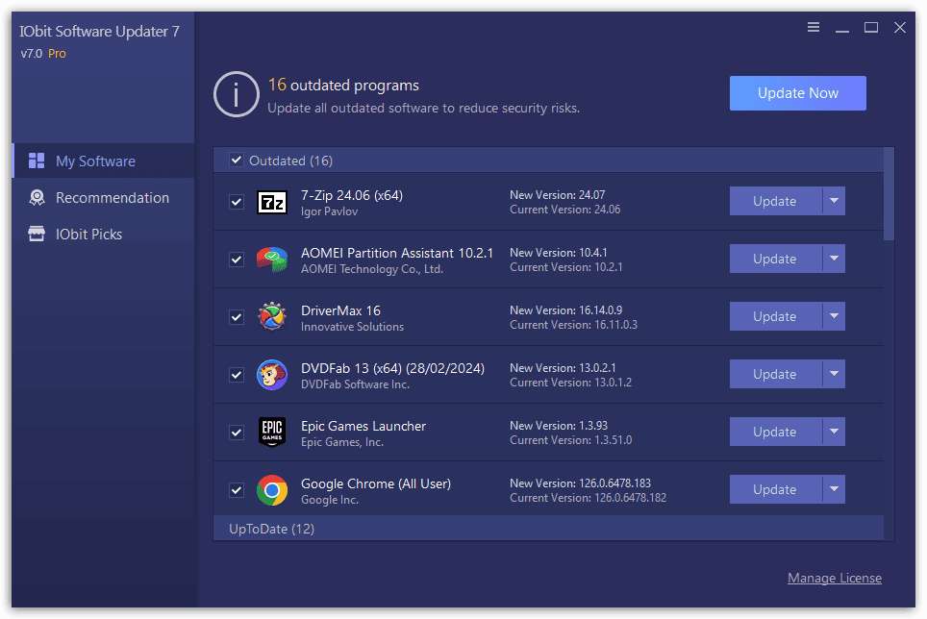Click the 'Igor Pavlov' publisher text
Screen dimensions: 927x619
click(329, 211)
